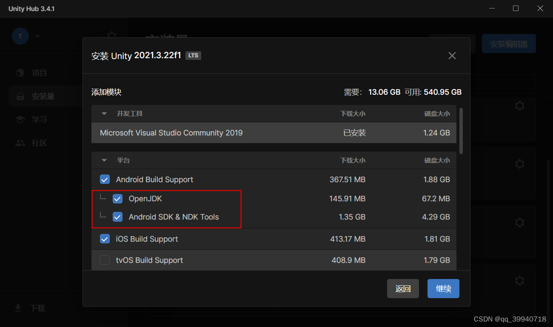
Task: Collapse the 开发工具 section arrow
Action: click(x=104, y=114)
